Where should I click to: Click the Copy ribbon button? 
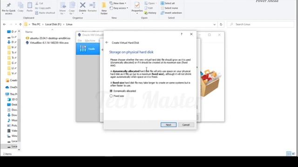point(20,7)
